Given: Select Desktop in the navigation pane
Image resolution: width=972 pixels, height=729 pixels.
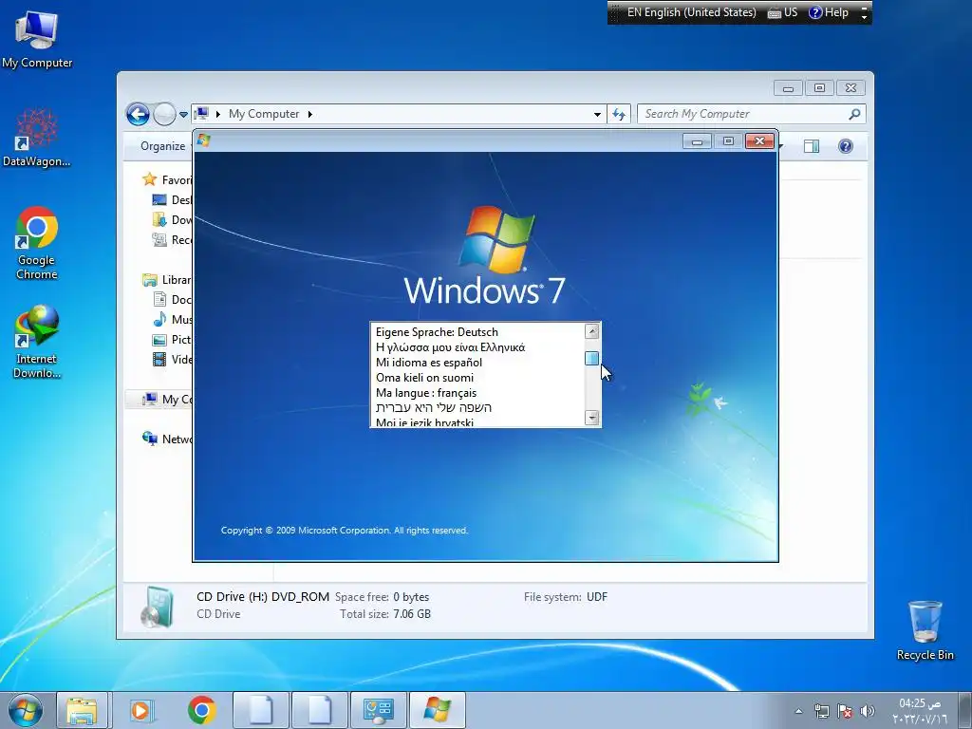Looking at the screenshot, I should click(173, 199).
